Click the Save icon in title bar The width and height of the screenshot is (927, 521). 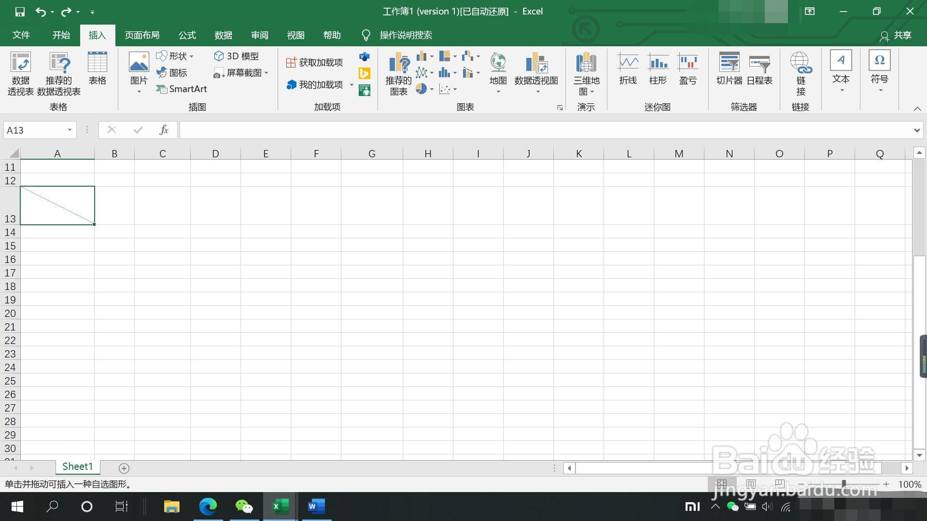click(x=20, y=12)
